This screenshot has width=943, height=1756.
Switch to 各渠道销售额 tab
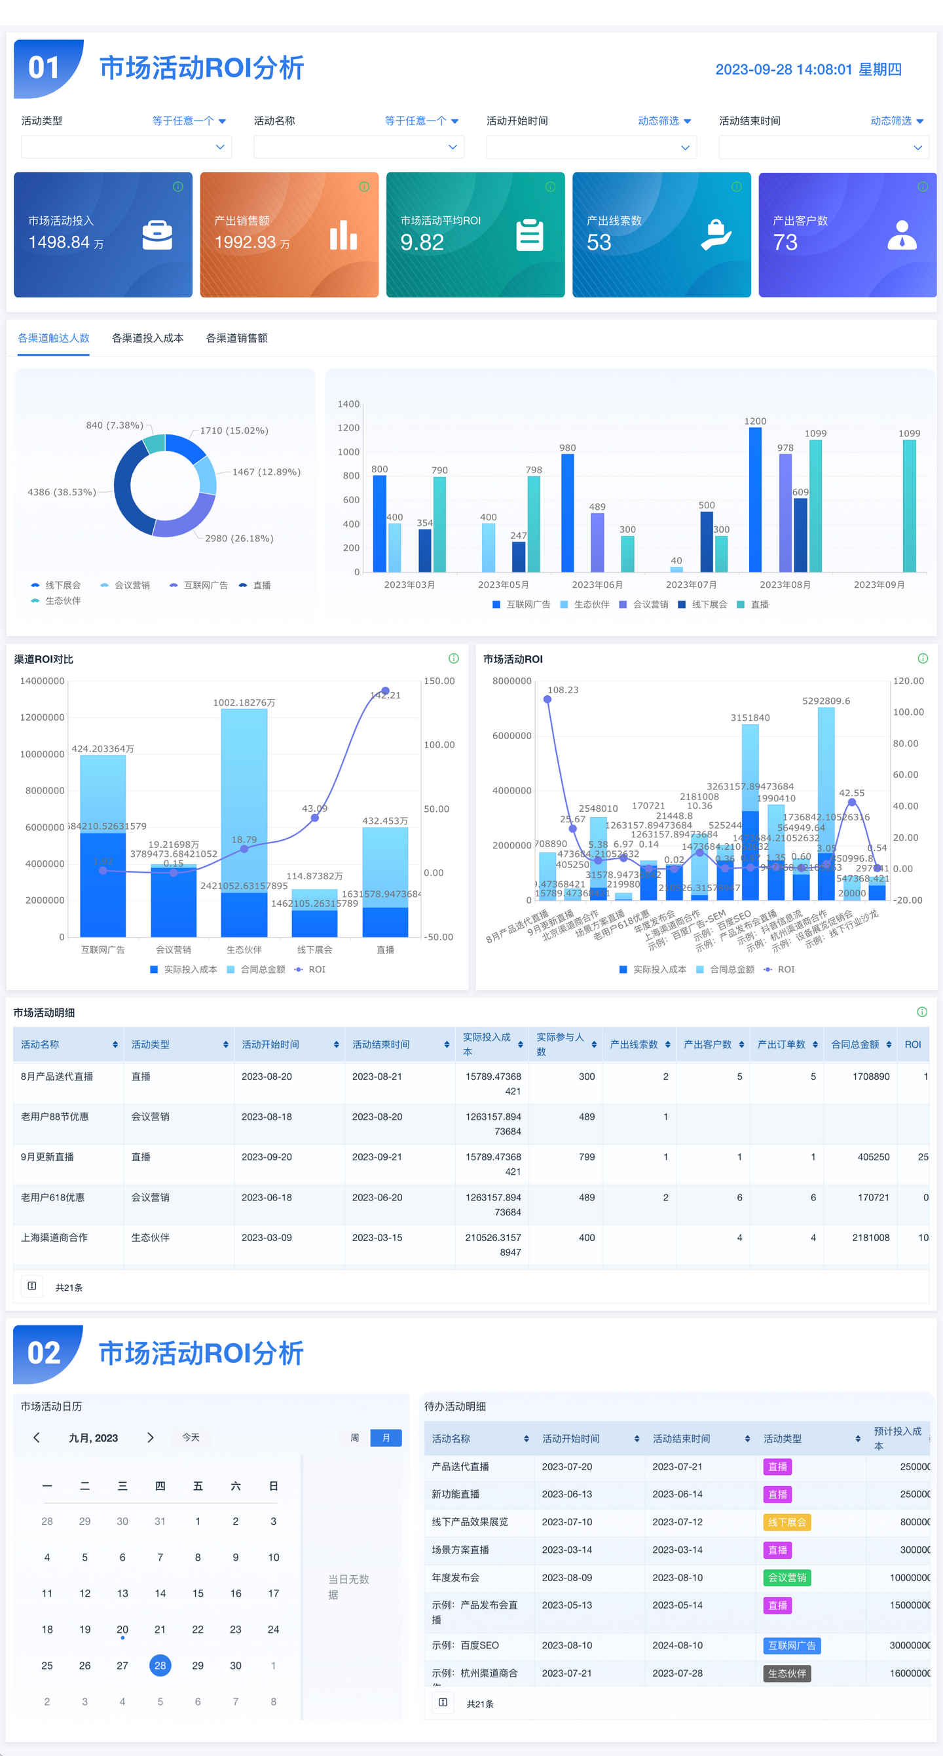[x=237, y=338]
